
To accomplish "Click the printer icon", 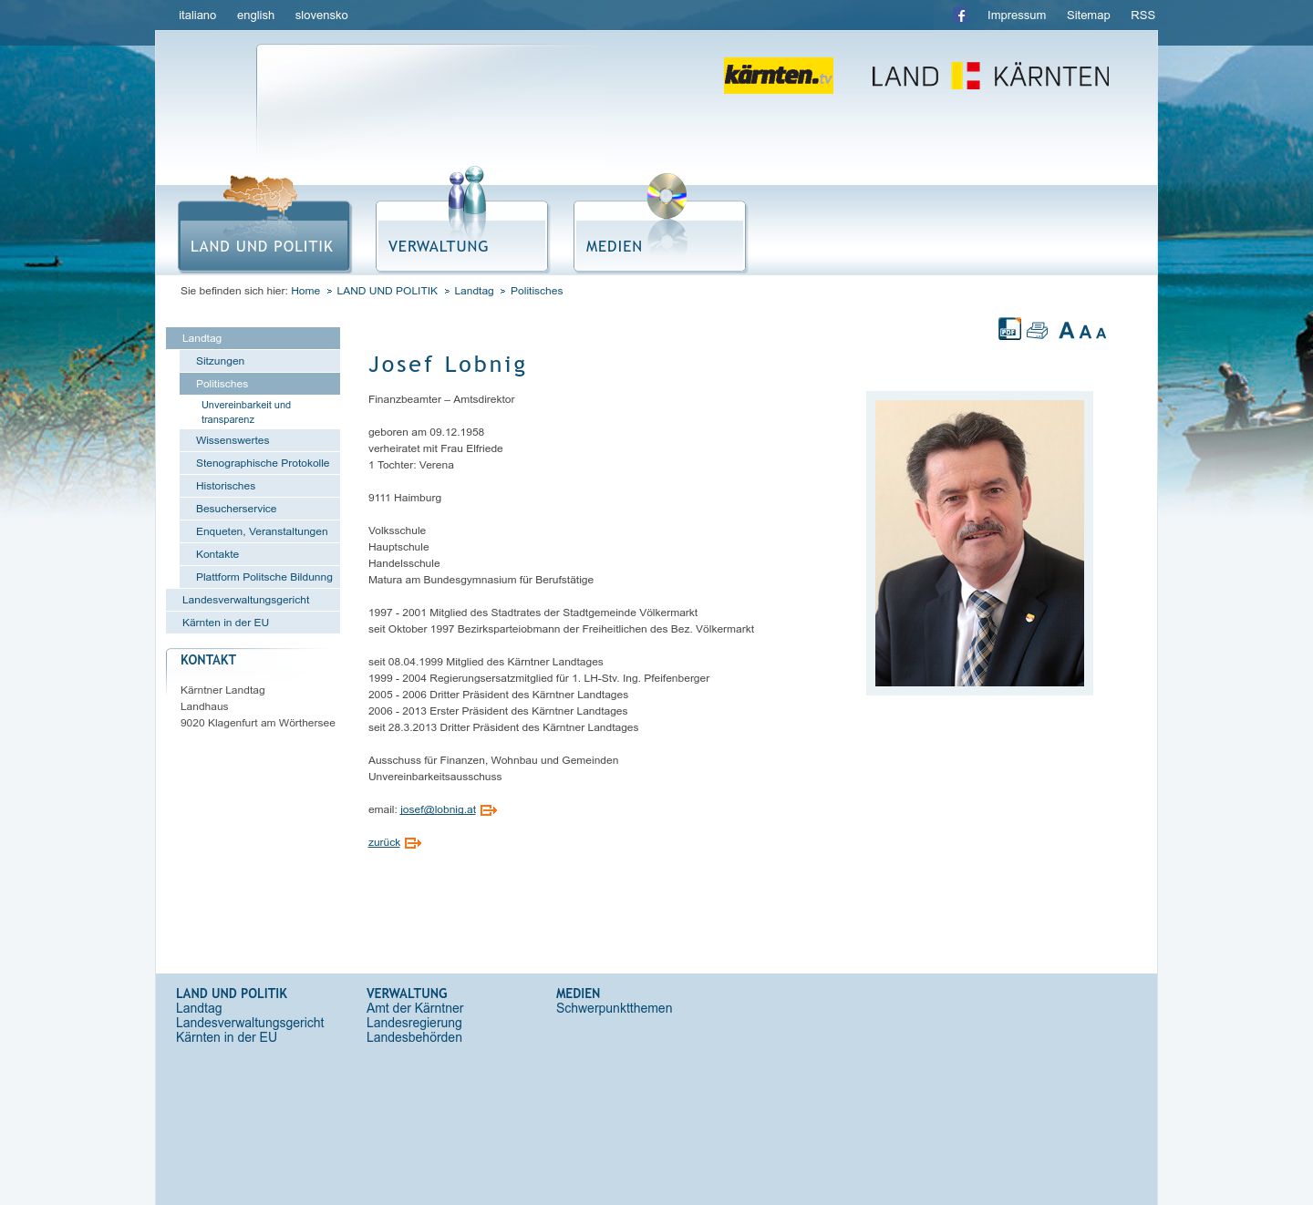I will coord(1038,331).
